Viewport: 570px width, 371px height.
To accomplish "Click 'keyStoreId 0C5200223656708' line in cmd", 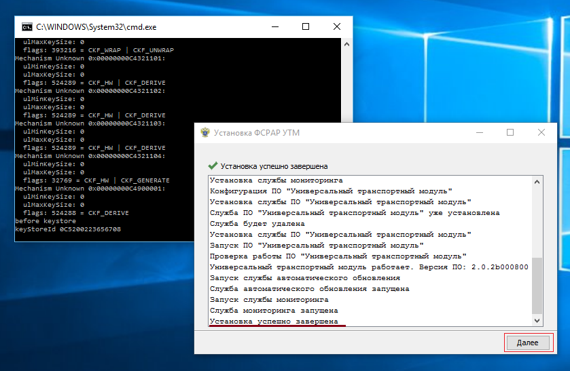I will coord(68,229).
